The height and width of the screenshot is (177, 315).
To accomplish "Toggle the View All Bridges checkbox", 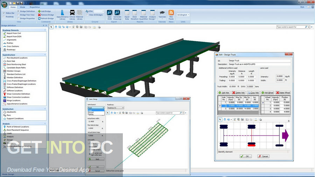I will tap(87, 15).
